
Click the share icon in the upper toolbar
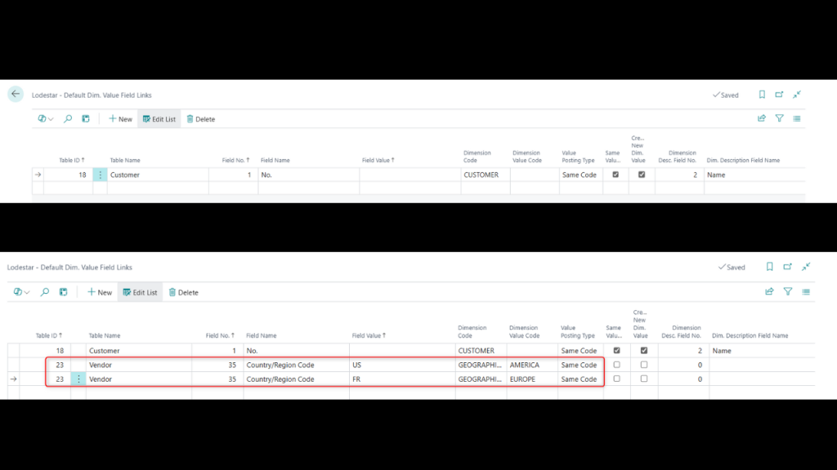(x=762, y=119)
